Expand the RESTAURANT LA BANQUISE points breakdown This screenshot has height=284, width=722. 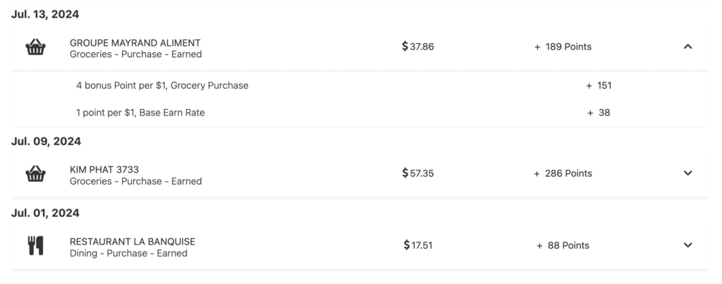click(688, 245)
